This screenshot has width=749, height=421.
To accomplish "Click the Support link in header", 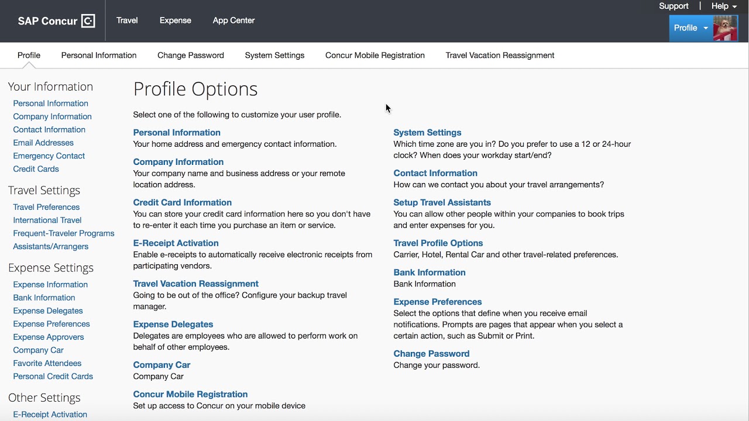I will point(674,6).
